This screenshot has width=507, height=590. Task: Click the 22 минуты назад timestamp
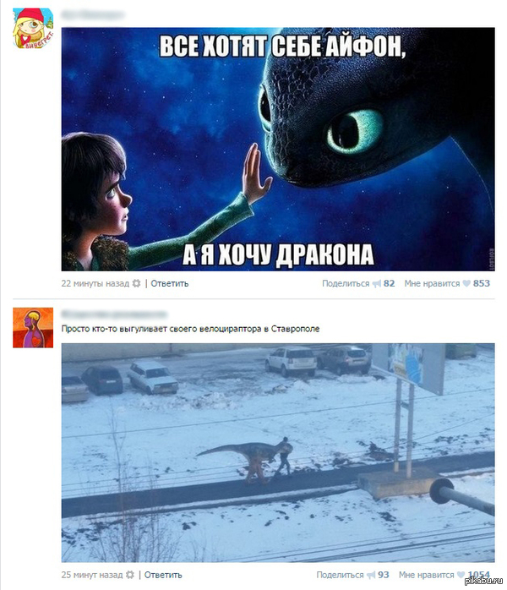coord(95,283)
